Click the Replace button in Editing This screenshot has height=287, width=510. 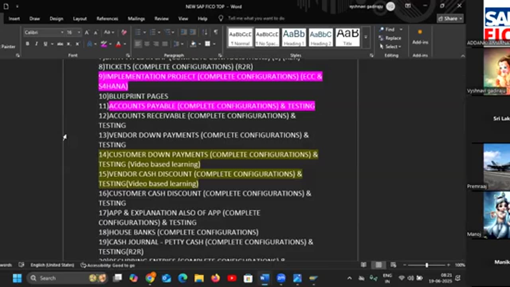click(x=390, y=38)
